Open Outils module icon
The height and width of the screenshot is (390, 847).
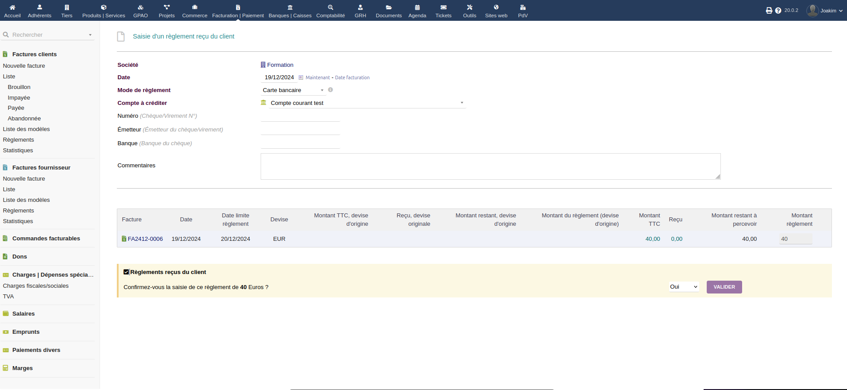[470, 7]
